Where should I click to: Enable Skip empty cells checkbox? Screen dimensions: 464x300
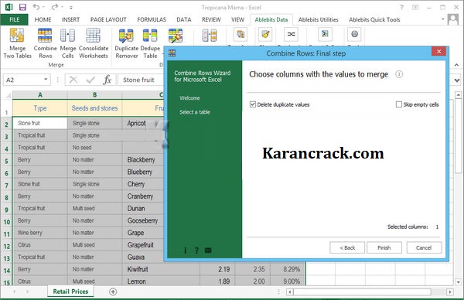pos(399,104)
